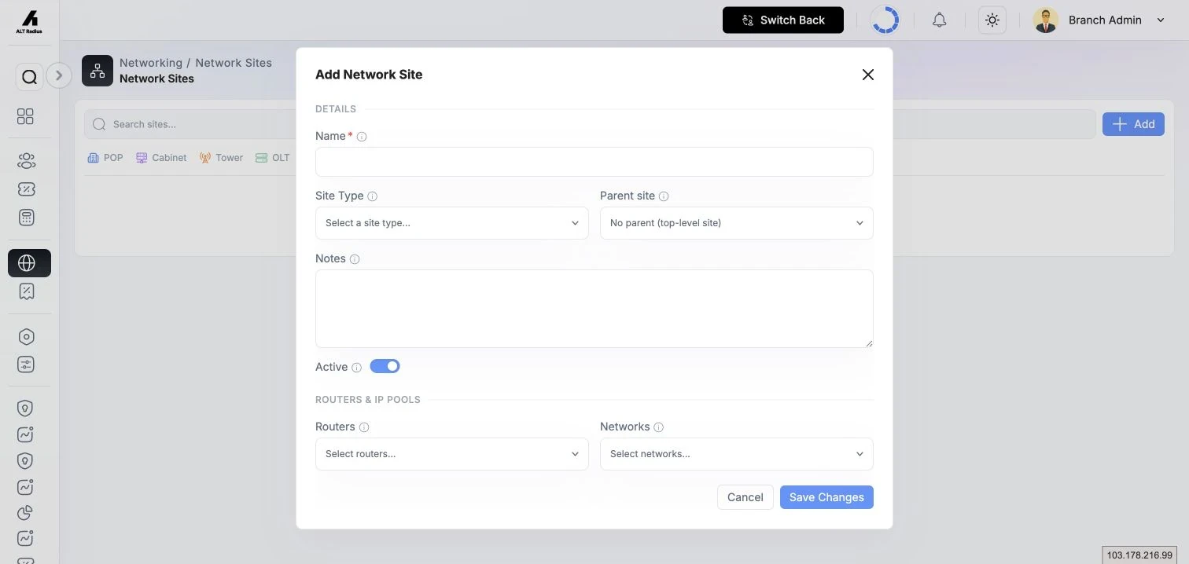Click the ALT Radius logo
Image resolution: width=1189 pixels, height=564 pixels.
point(29,21)
